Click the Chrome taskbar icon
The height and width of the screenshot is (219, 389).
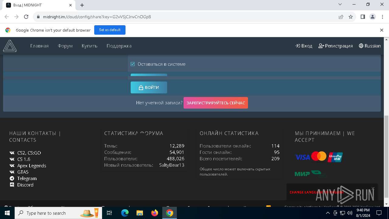click(170, 213)
